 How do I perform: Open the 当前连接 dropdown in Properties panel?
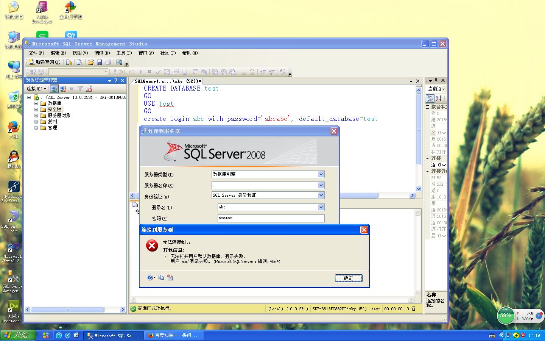(436, 89)
